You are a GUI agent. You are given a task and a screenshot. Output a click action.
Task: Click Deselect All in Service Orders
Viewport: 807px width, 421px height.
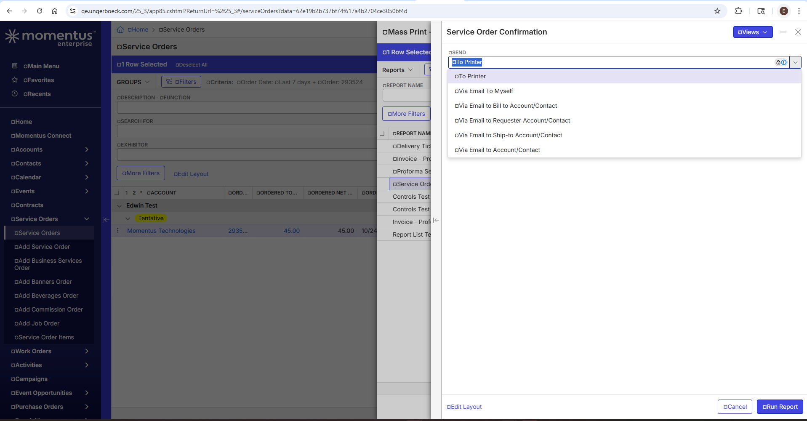point(192,65)
